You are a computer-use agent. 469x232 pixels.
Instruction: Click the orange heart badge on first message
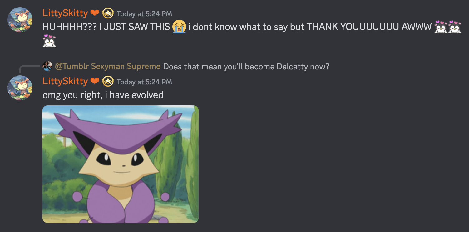95,13
